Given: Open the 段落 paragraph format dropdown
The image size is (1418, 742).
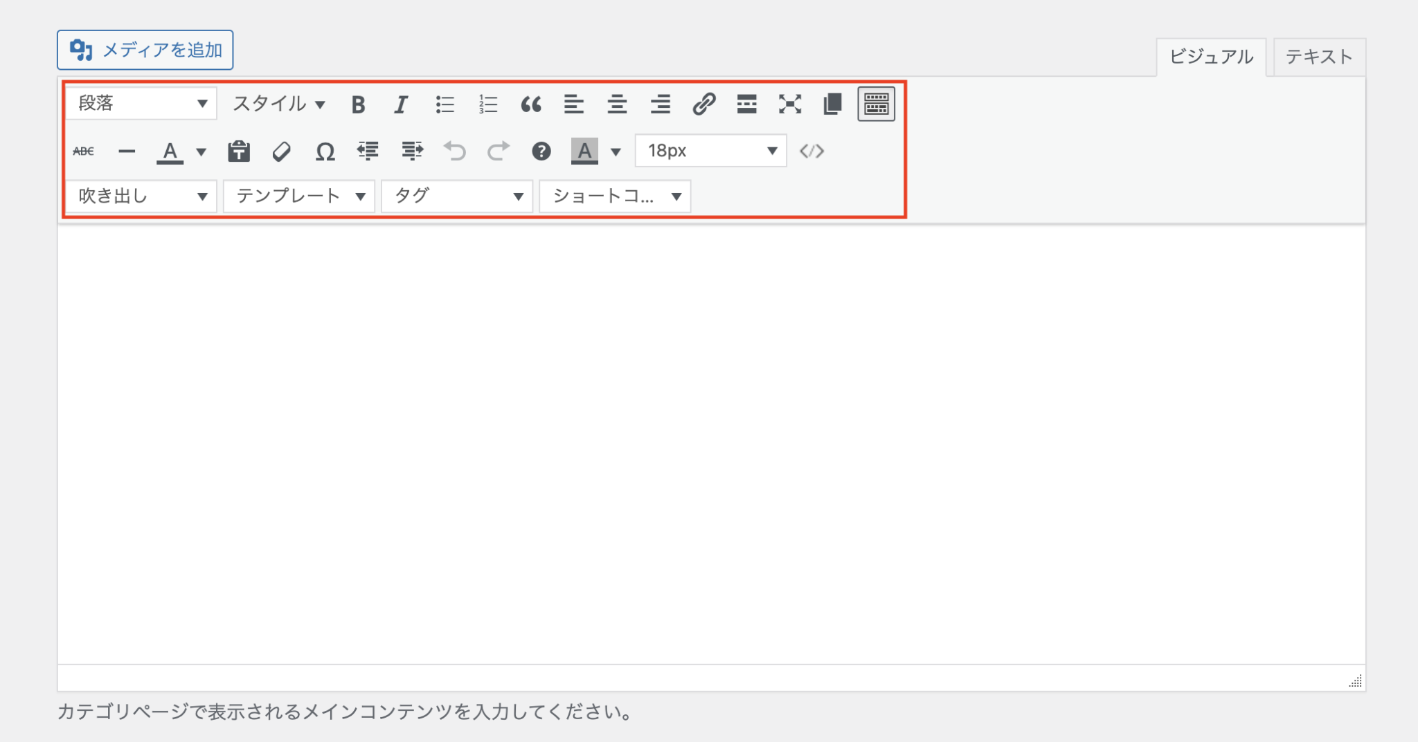Looking at the screenshot, I should pyautogui.click(x=141, y=104).
